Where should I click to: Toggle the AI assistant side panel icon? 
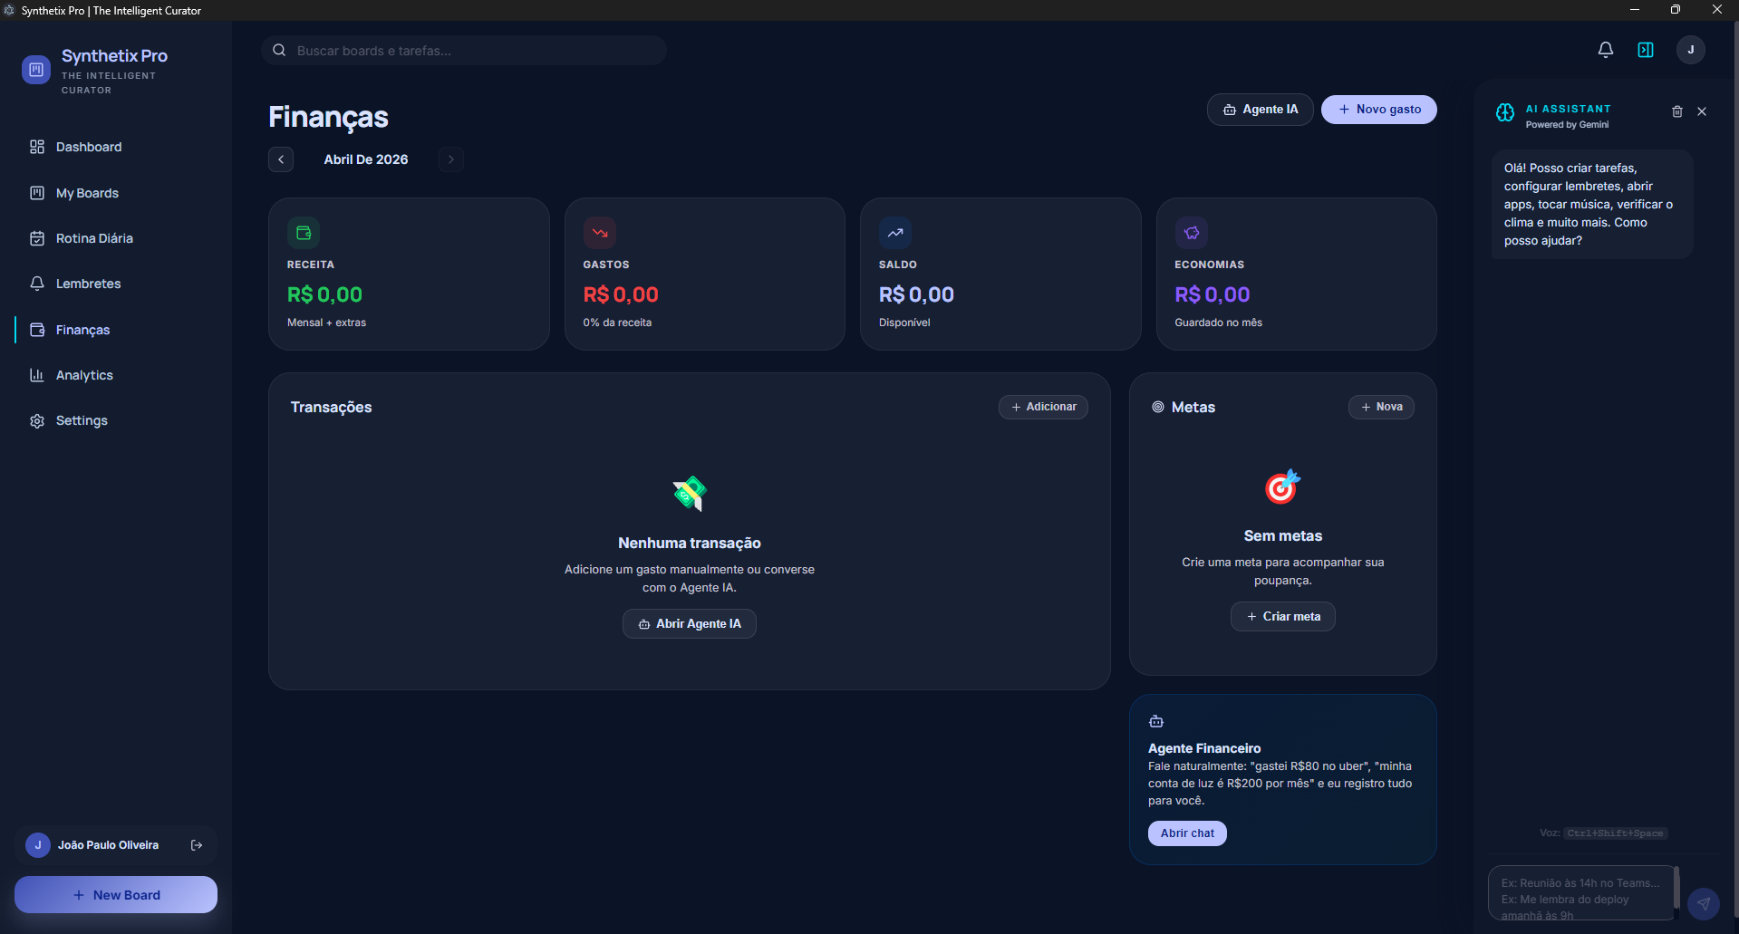pyautogui.click(x=1646, y=50)
